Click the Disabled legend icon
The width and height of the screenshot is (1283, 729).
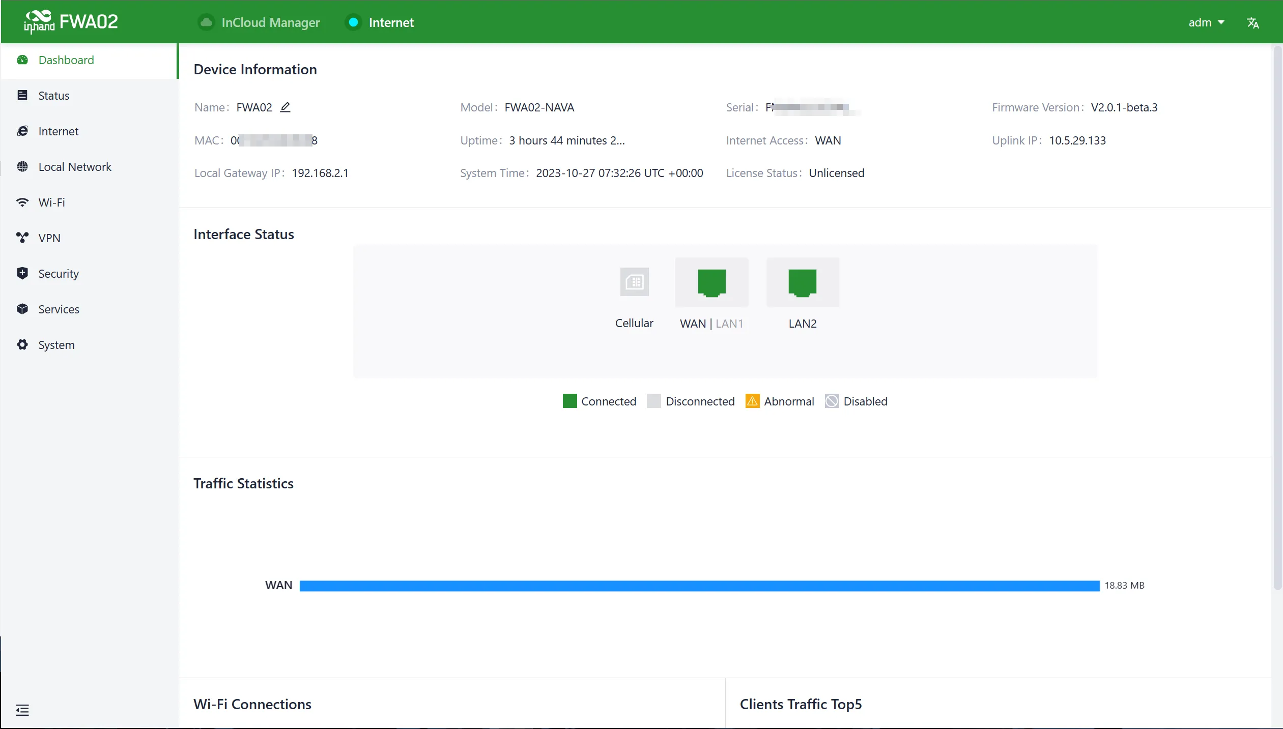(x=832, y=401)
